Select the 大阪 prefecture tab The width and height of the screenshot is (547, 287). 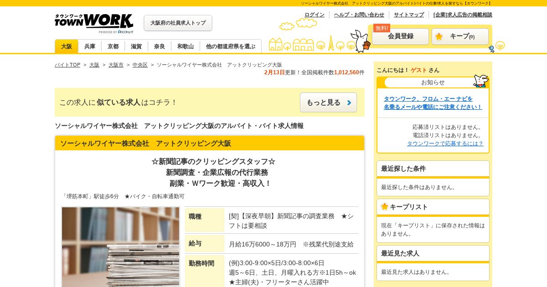click(x=67, y=46)
